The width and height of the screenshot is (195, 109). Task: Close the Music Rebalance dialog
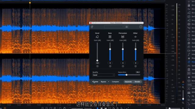[91, 23]
